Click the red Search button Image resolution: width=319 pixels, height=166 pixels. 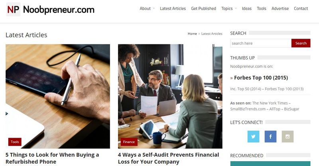[x=301, y=43]
